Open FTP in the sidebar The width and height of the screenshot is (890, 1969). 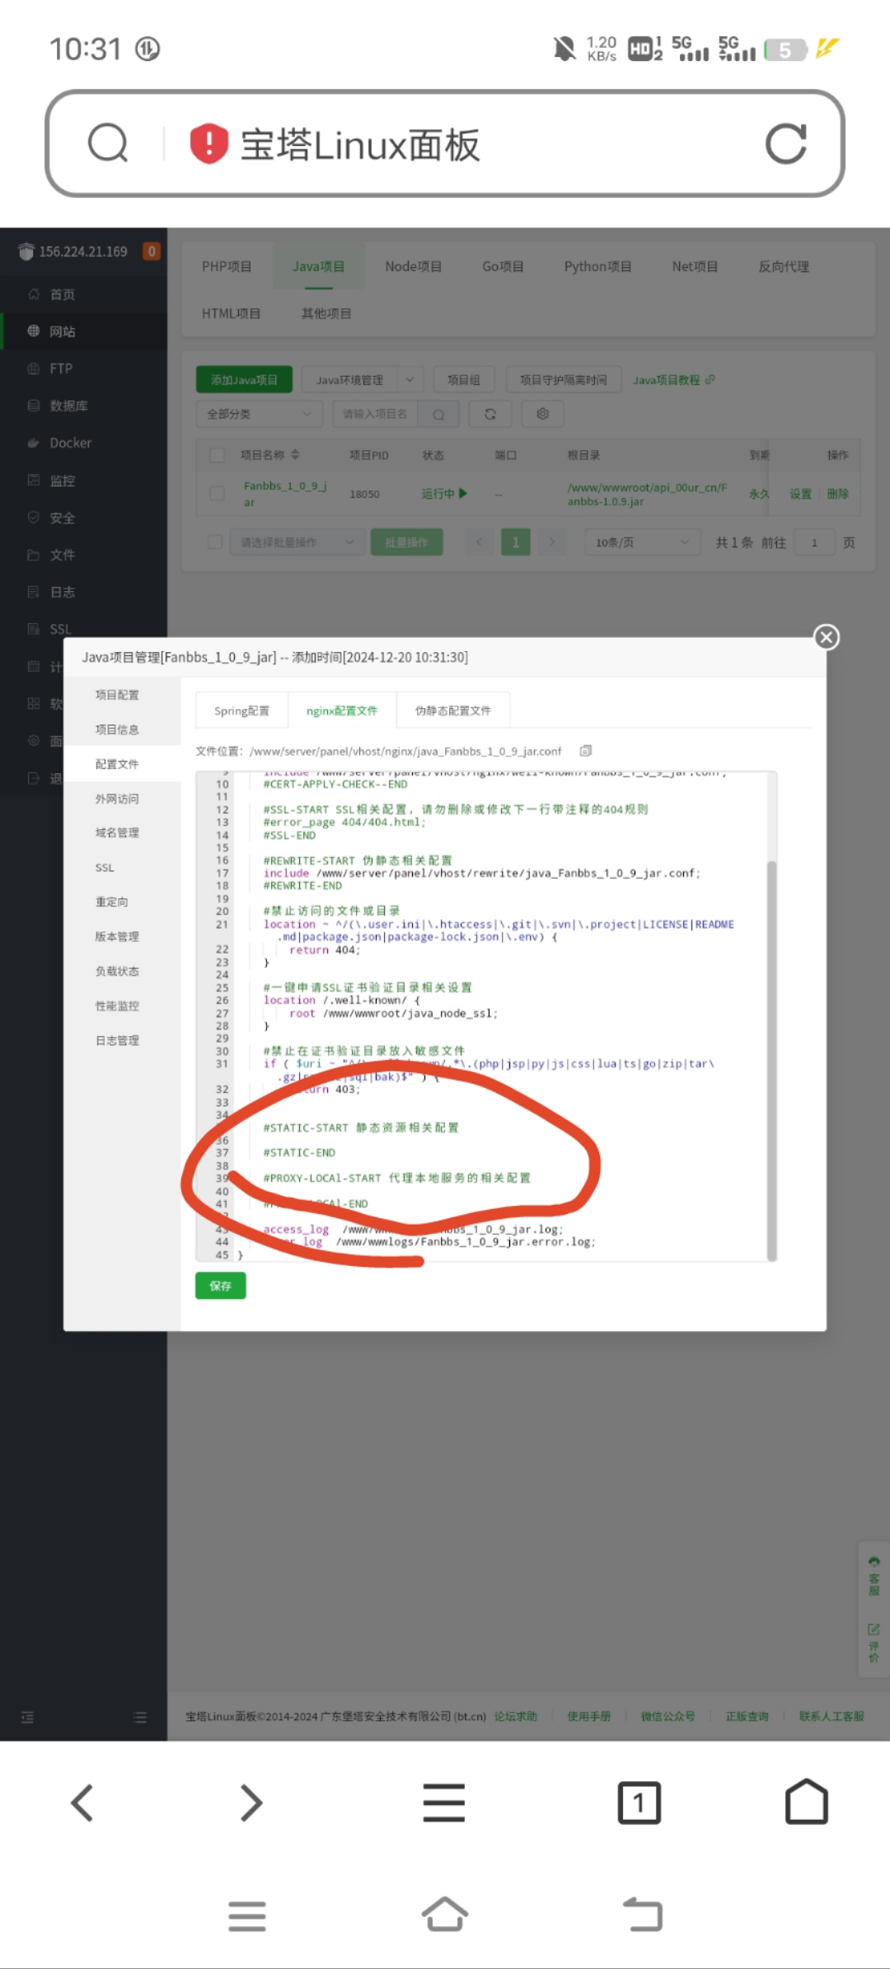click(60, 368)
